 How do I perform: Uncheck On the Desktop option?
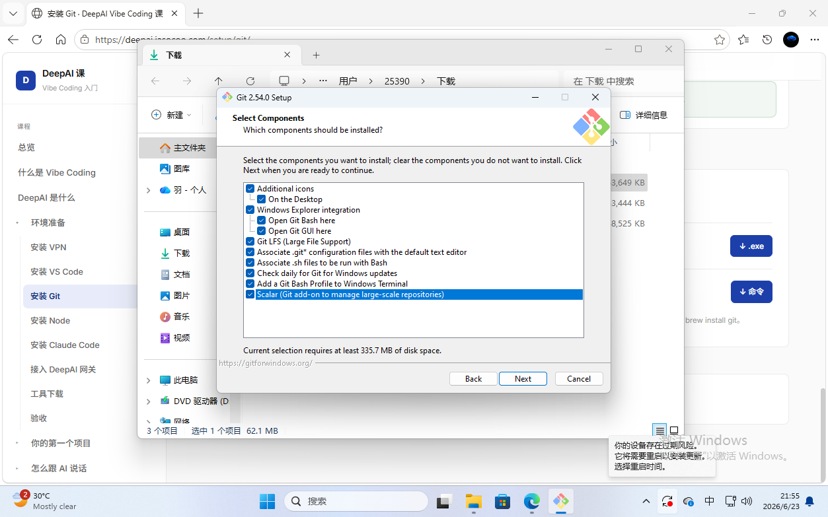click(x=262, y=199)
